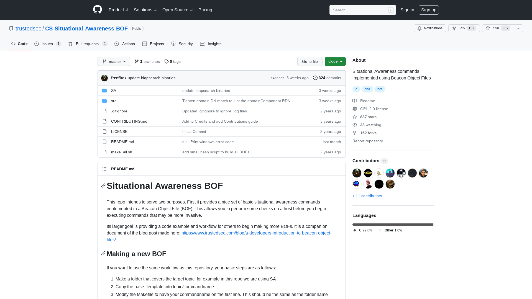The height and width of the screenshot is (299, 532).
Task: Click the Other 1.0% language entry
Action: point(391,230)
